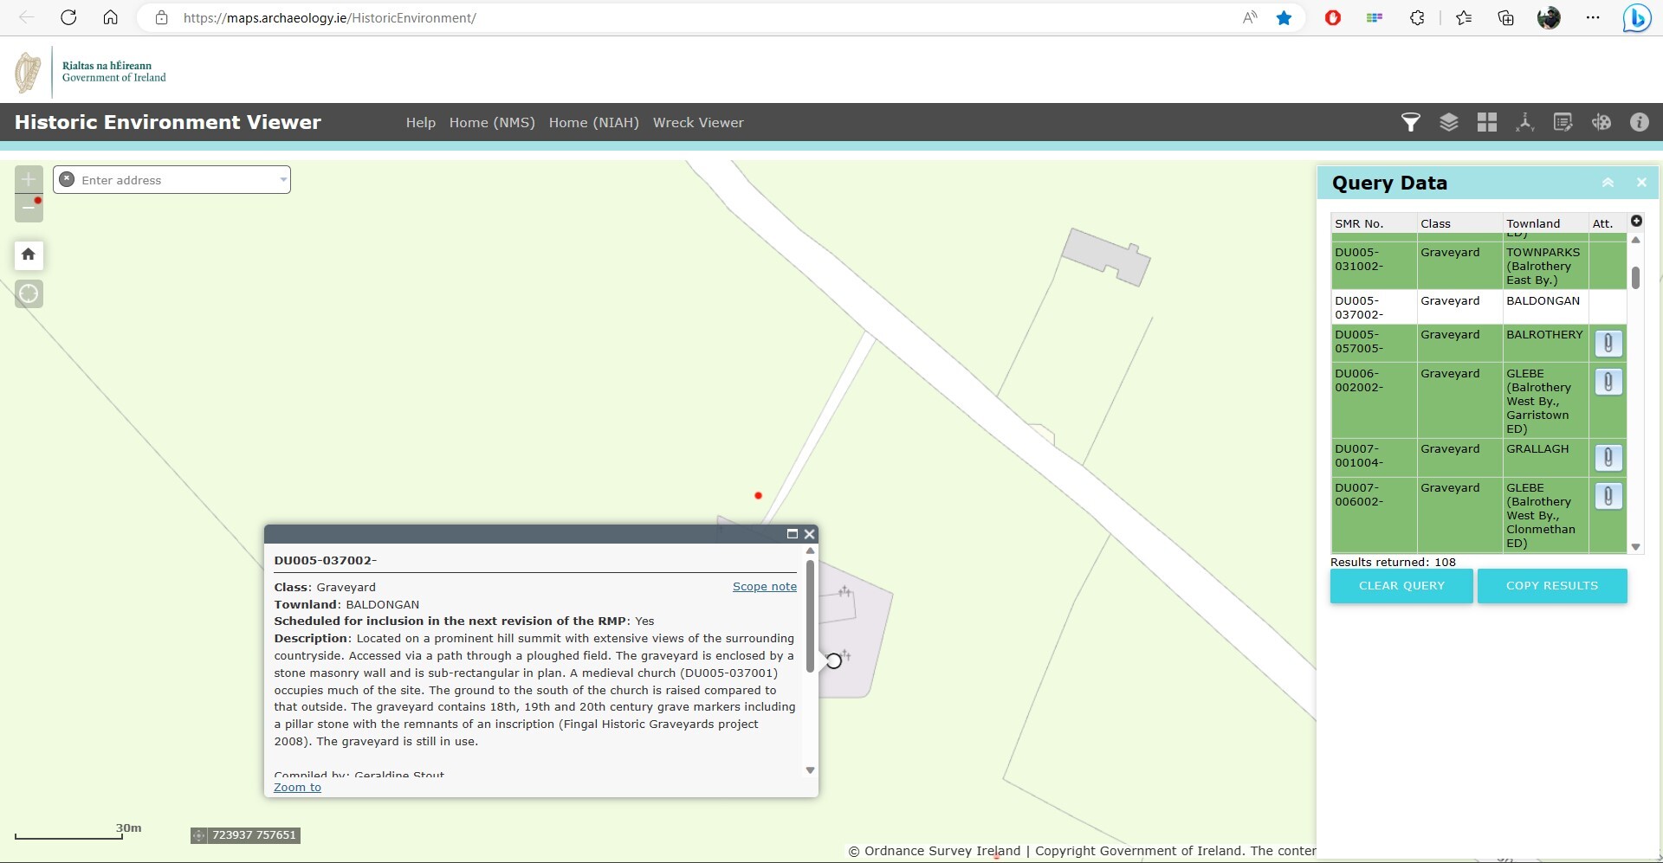1663x863 pixels.
Task: Close the DU005-037002- popup
Action: tap(810, 534)
